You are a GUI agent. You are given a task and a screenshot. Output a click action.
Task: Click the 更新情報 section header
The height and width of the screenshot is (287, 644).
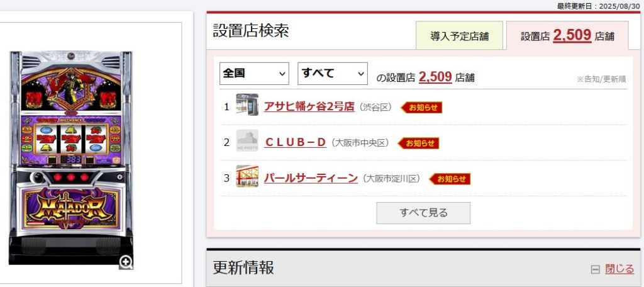[423, 268]
